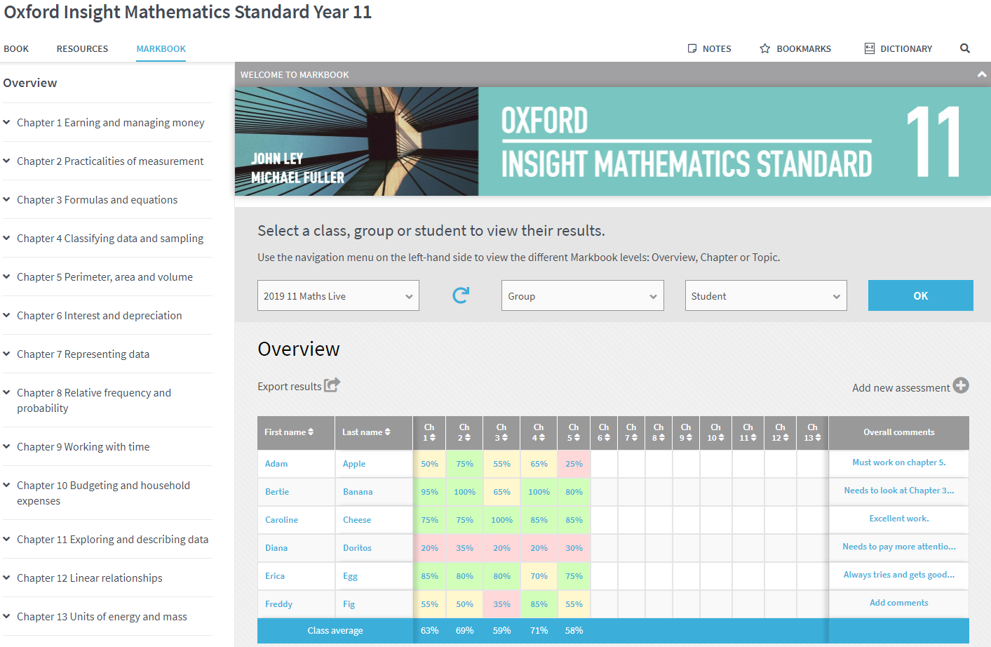Expand Chapter 2 Practicalities of measurement
Image resolution: width=991 pixels, height=647 pixels.
tap(7, 161)
